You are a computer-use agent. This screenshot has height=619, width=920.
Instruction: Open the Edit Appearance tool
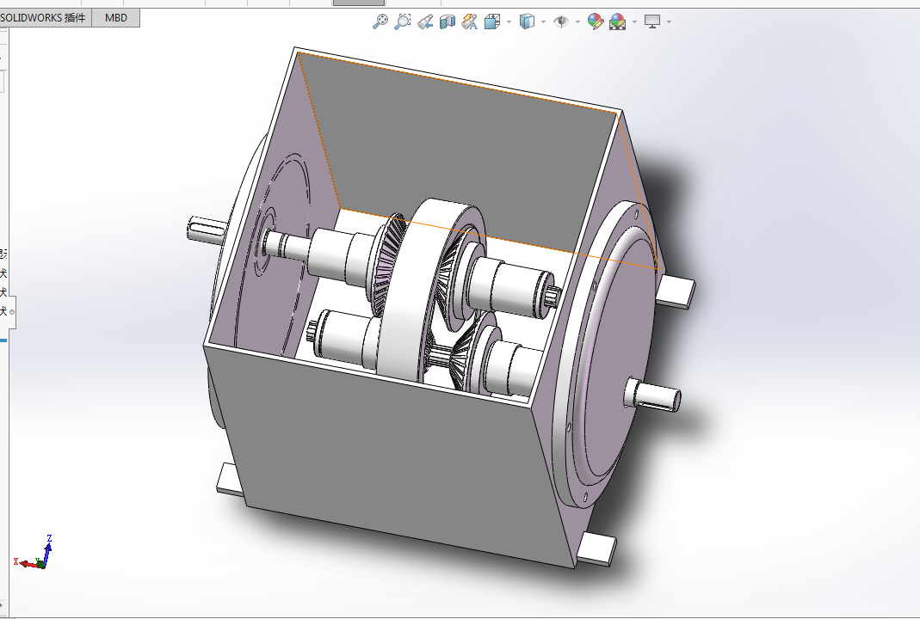coord(595,22)
